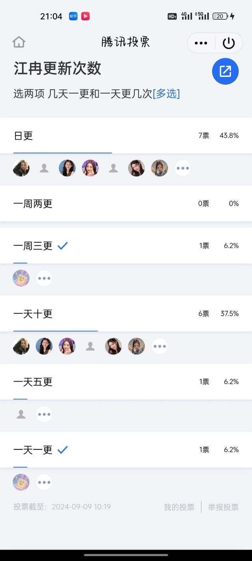Open Zhihu notification icon in status bar
This screenshot has width=252, height=561.
73,16
